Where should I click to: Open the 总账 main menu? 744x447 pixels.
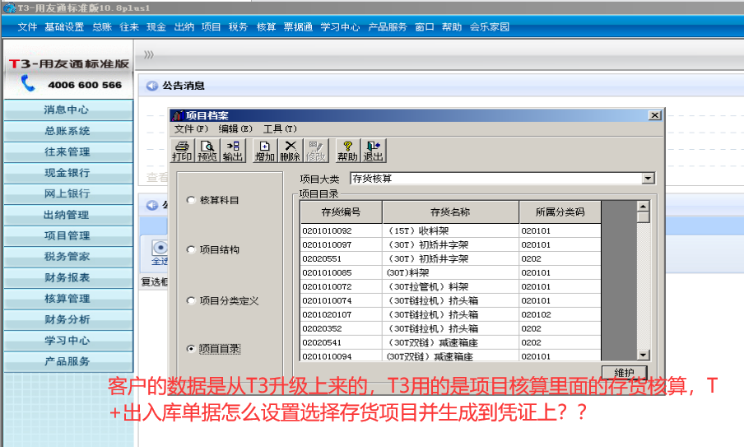point(102,27)
